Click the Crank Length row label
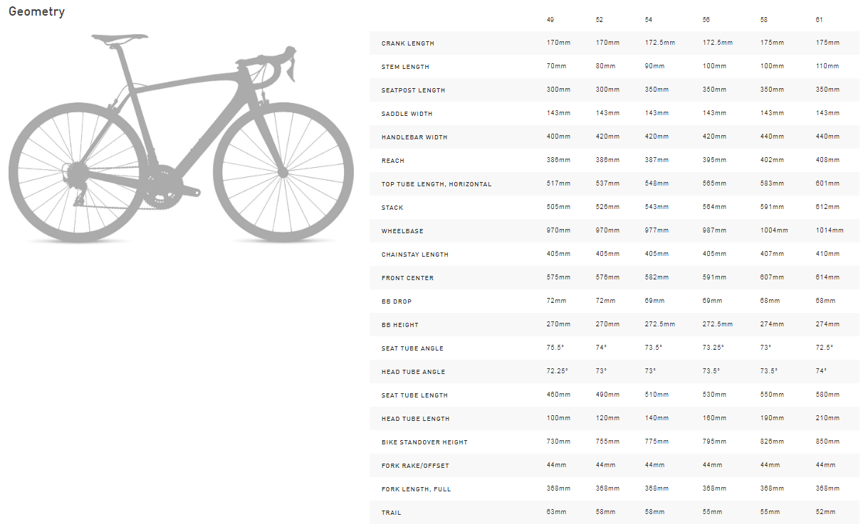The height and width of the screenshot is (529, 863). pyautogui.click(x=408, y=43)
